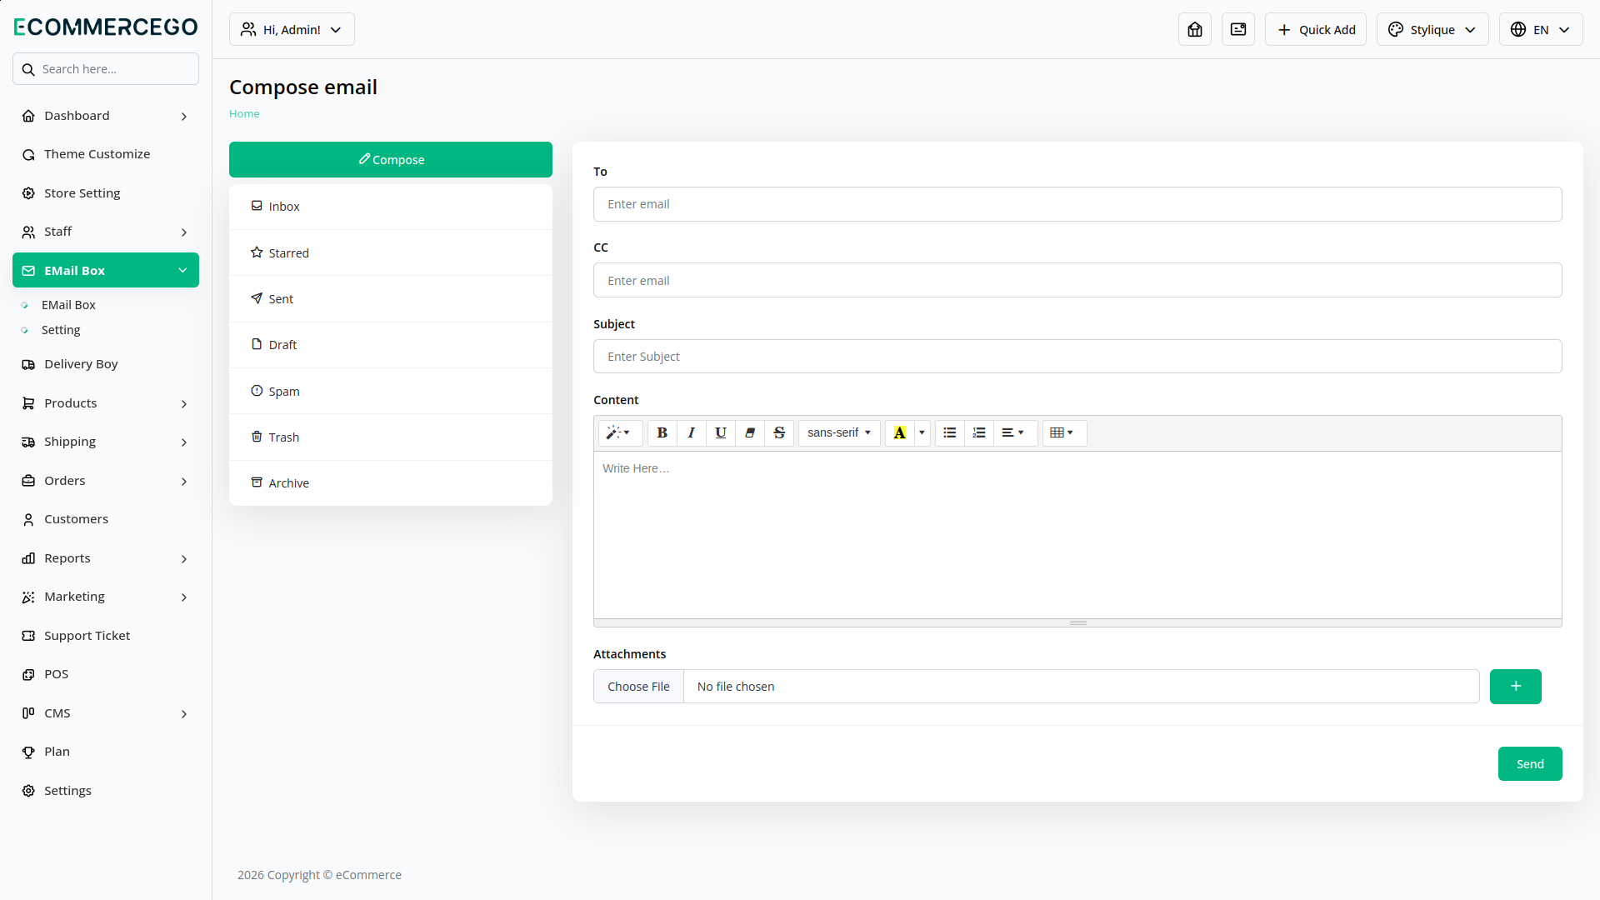Add another attachment with plus button
This screenshot has width=1600, height=900.
[1516, 687]
